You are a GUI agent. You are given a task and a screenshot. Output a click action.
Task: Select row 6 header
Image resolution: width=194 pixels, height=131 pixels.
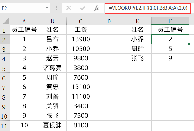point(5,77)
